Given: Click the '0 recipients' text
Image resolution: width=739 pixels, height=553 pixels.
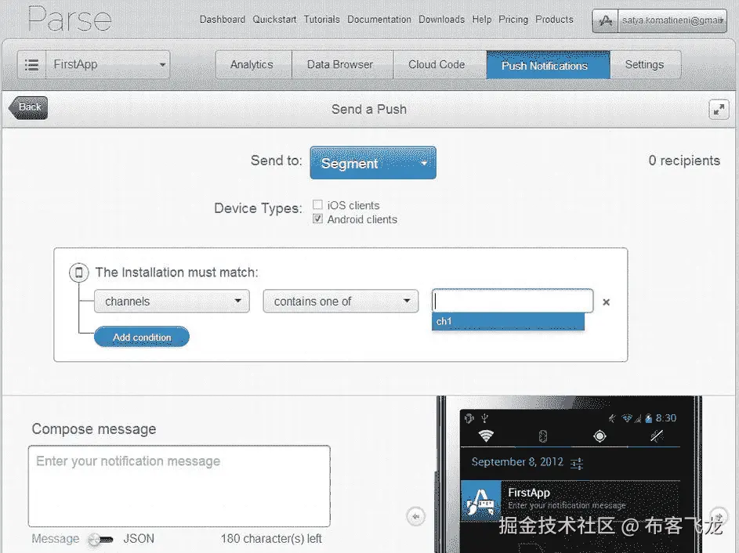Looking at the screenshot, I should coord(684,161).
